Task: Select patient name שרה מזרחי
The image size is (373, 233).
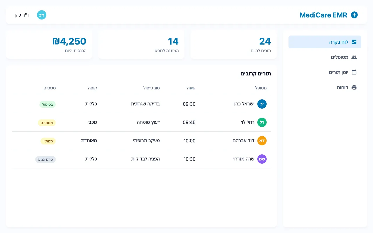Action: pyautogui.click(x=244, y=159)
